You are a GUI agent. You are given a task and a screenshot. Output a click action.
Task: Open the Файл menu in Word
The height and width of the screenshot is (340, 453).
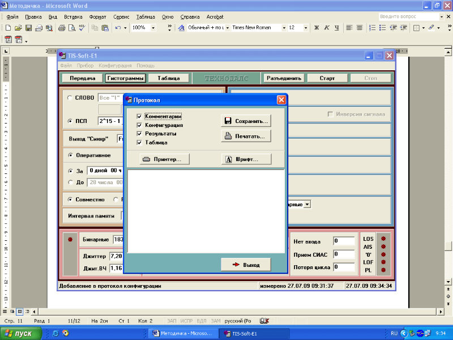click(12, 17)
